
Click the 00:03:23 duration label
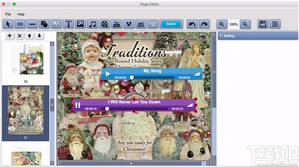[177, 109]
